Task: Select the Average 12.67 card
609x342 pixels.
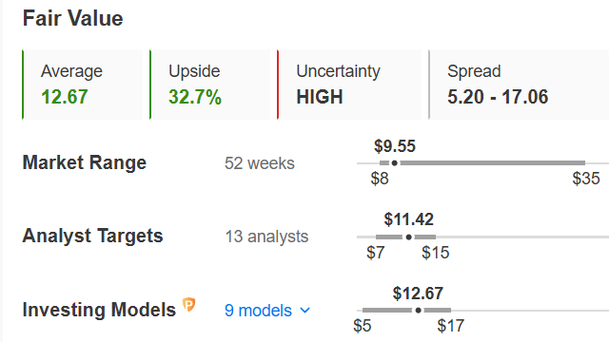Action: [x=83, y=85]
